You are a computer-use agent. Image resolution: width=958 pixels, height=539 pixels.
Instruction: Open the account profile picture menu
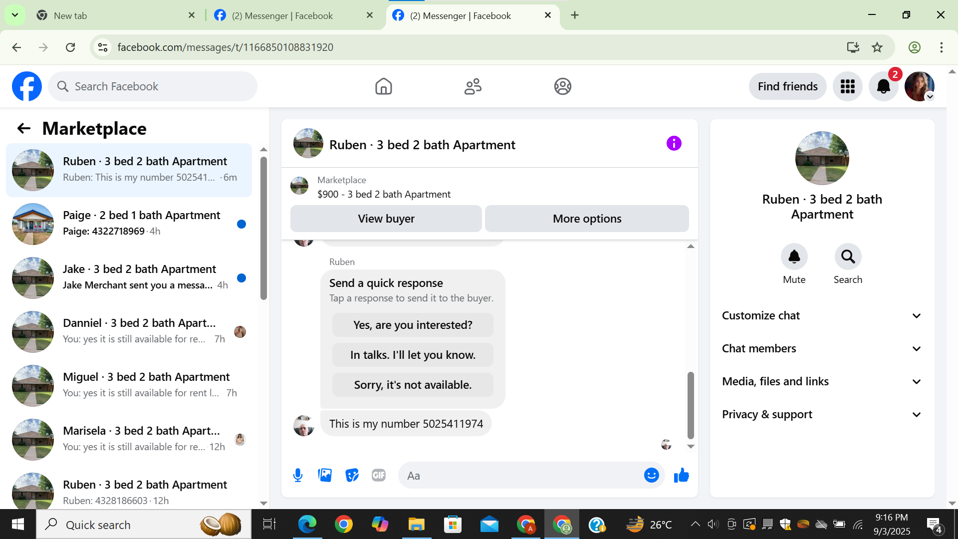pos(920,86)
